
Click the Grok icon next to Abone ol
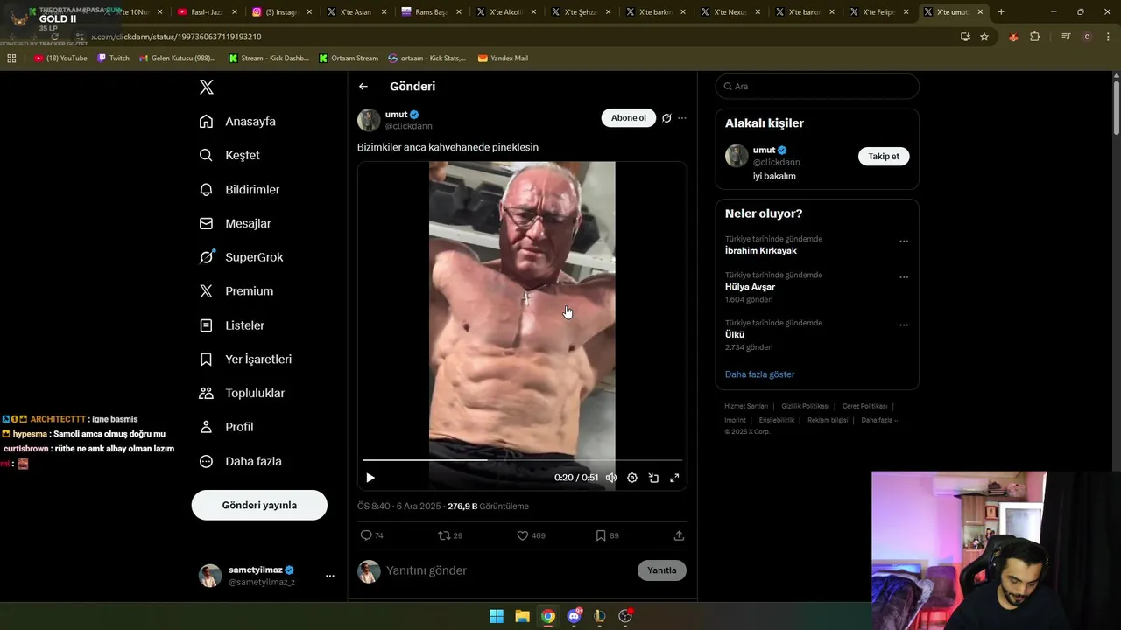666,118
